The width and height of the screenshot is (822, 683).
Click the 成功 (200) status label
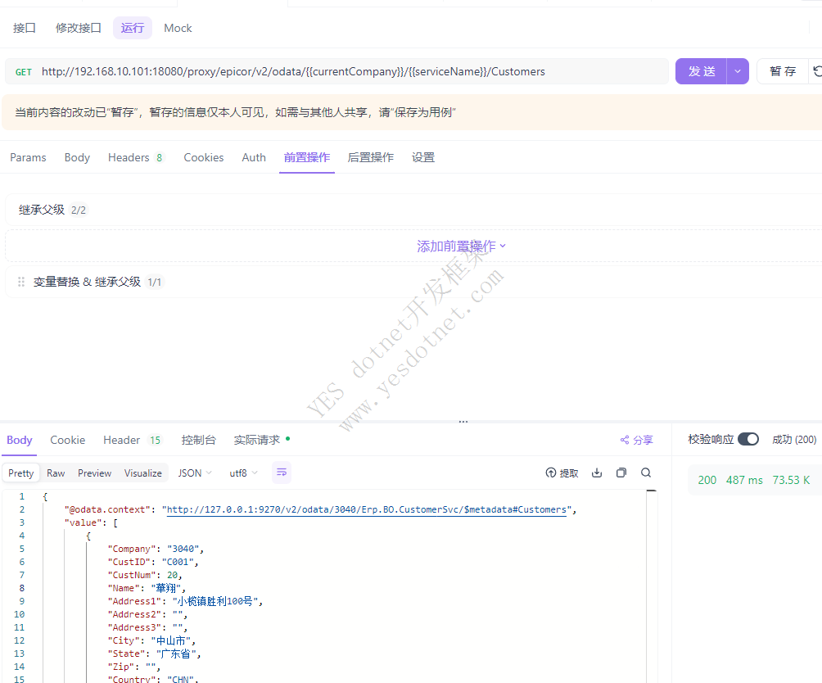pos(794,439)
